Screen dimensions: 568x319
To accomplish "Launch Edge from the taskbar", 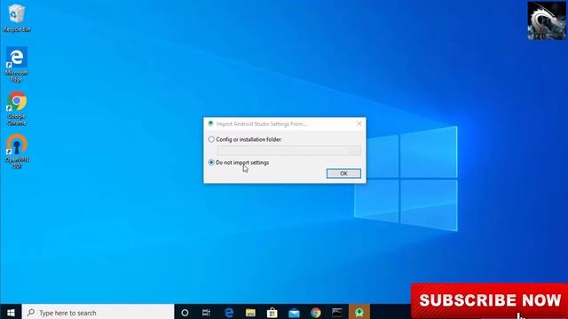I will click(229, 313).
